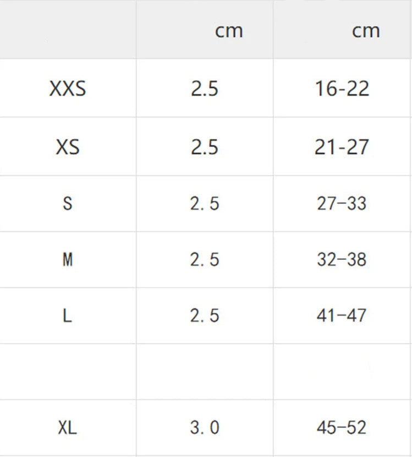Click the 2.5 value in S row
The image size is (412, 457).
205,204
